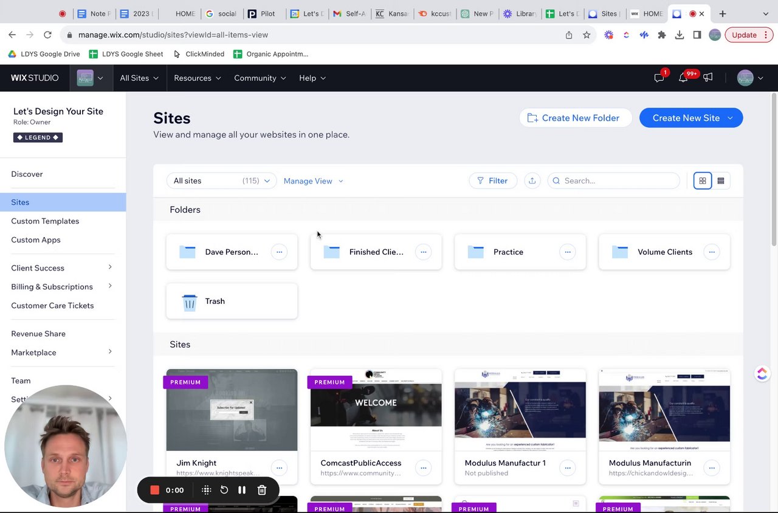Open more actions for ComcastPublicAccess site
This screenshot has height=513, width=778.
[x=423, y=467]
